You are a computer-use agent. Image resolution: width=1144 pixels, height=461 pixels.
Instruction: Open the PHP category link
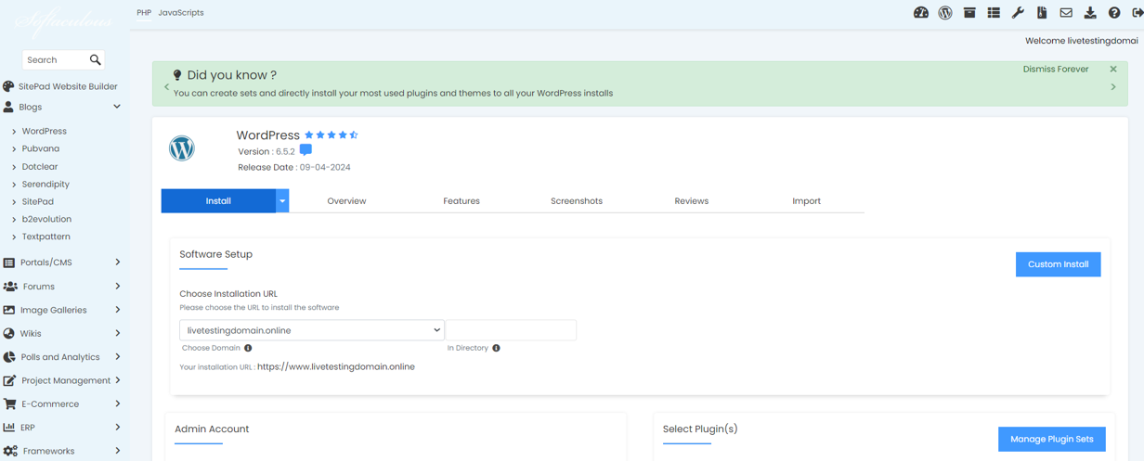click(x=144, y=13)
